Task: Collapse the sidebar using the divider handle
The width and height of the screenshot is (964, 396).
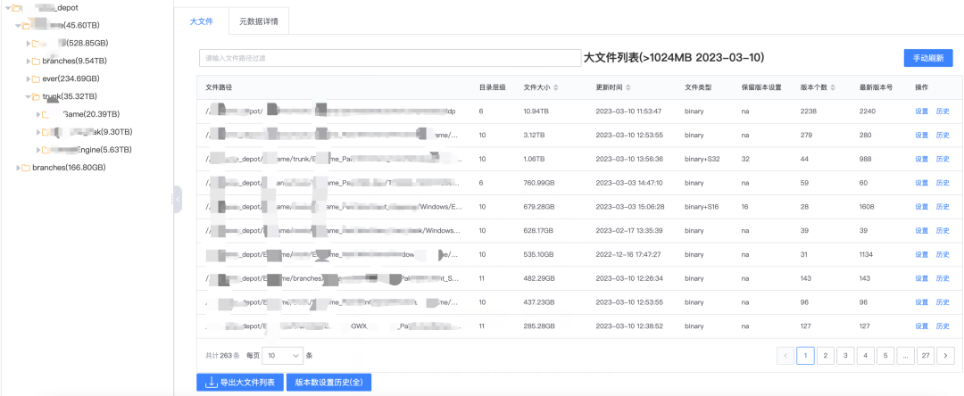Action: tap(177, 200)
